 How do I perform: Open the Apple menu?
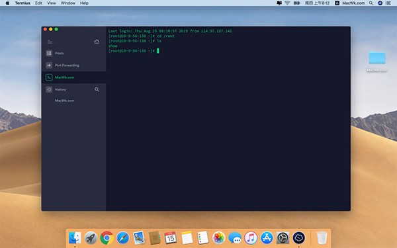pos(7,3)
